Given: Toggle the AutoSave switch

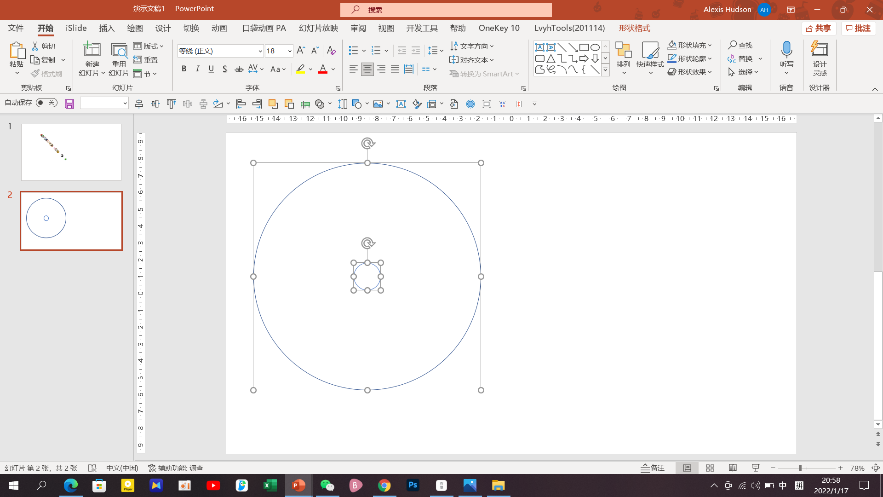Looking at the screenshot, I should coord(47,103).
